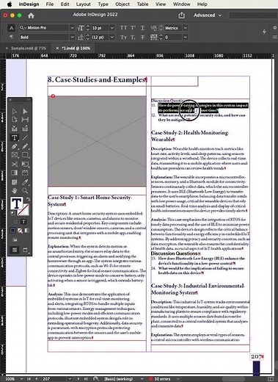Select the Direct Selection tool
The image size is (278, 382).
[25, 112]
